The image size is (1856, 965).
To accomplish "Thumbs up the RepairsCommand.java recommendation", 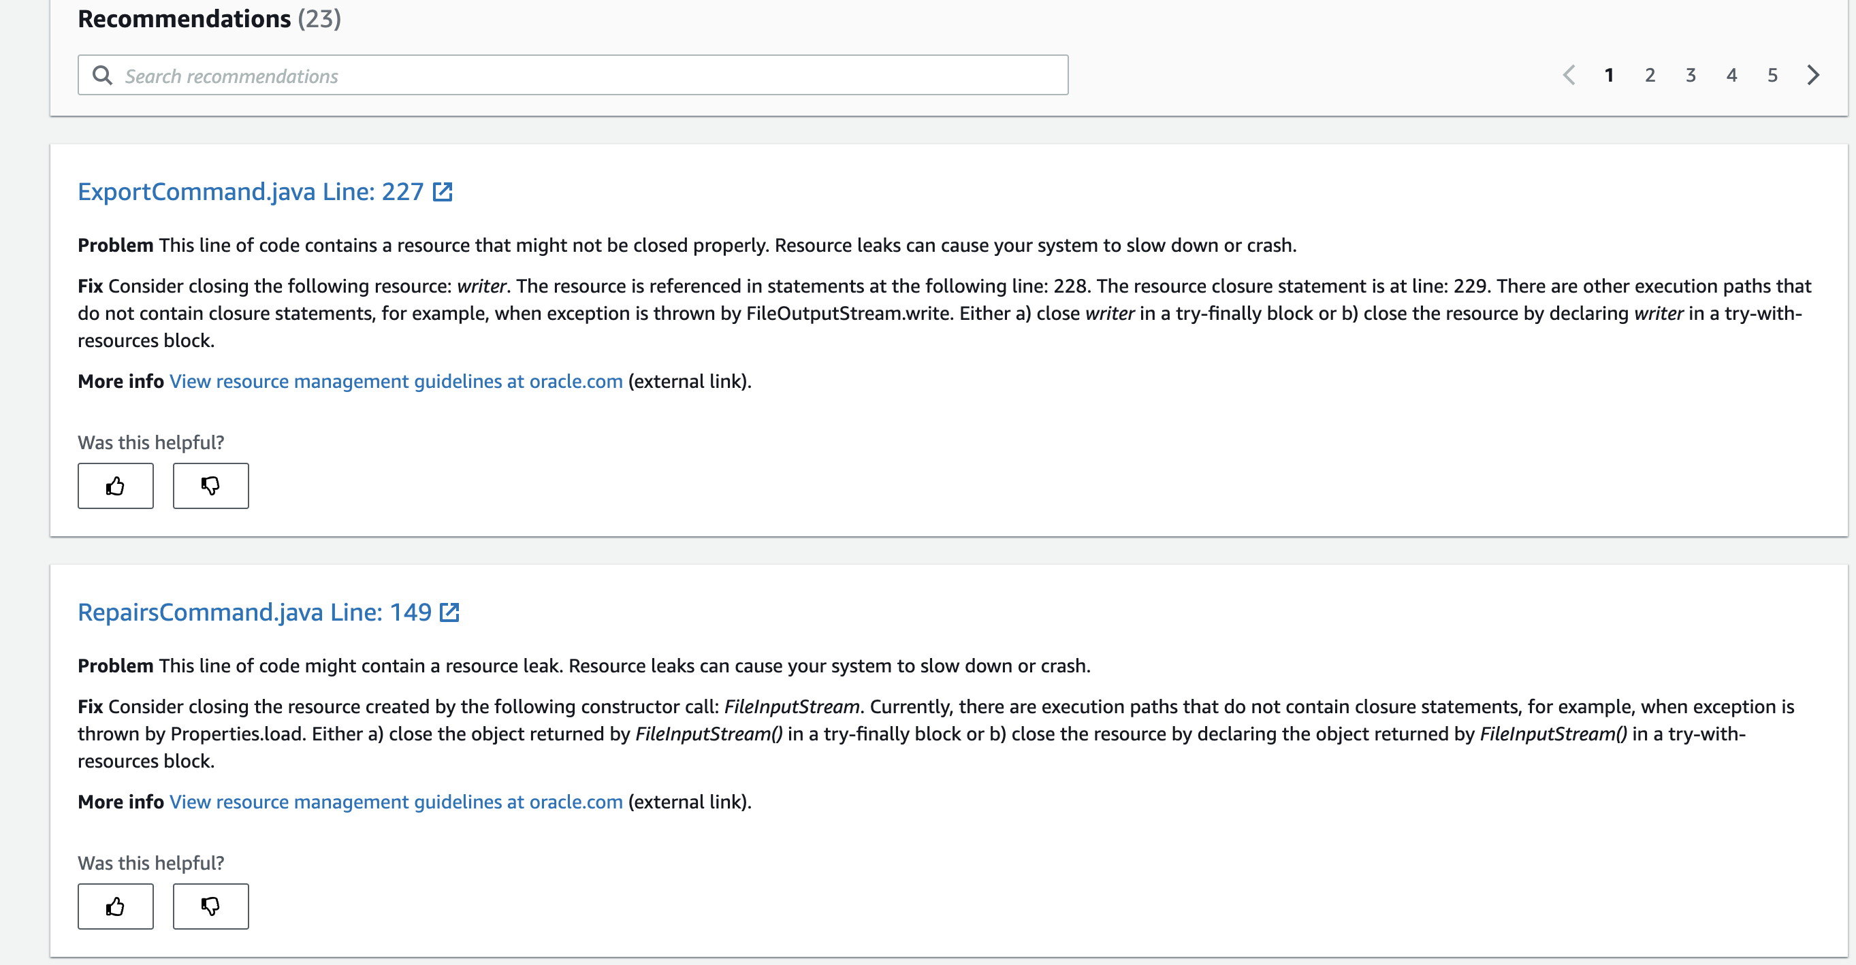I will point(115,906).
